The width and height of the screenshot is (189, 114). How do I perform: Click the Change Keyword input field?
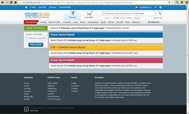pos(36,38)
